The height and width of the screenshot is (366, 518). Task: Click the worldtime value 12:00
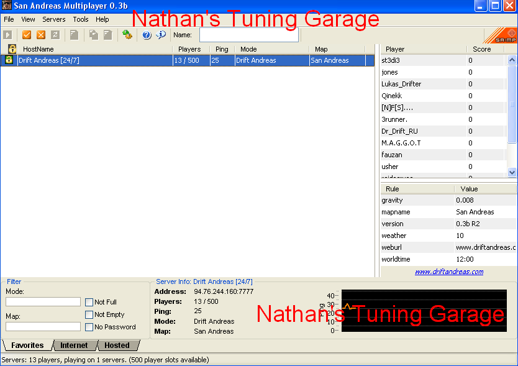tap(465, 259)
